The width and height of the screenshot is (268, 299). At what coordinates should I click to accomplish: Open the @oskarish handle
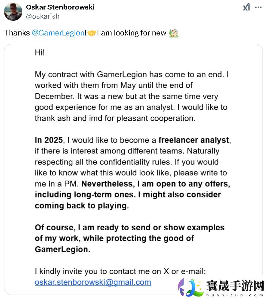tap(43, 16)
